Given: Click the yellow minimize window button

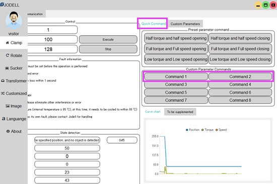Looking at the screenshot, I should click(258, 5).
